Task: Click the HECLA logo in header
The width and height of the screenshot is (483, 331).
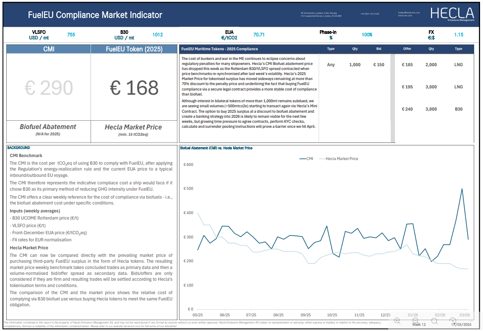Action: pyautogui.click(x=452, y=14)
